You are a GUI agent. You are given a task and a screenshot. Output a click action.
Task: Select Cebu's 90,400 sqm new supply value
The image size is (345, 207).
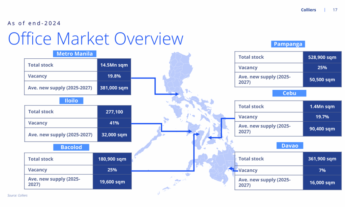tap(322, 129)
